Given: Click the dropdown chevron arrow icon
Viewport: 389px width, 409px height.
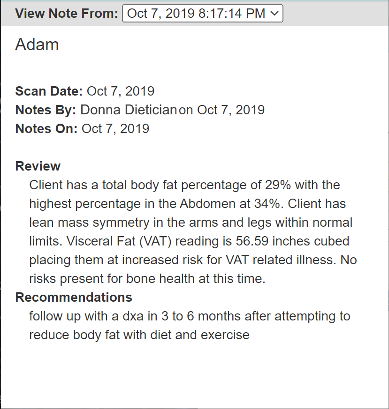Looking at the screenshot, I should pos(275,13).
